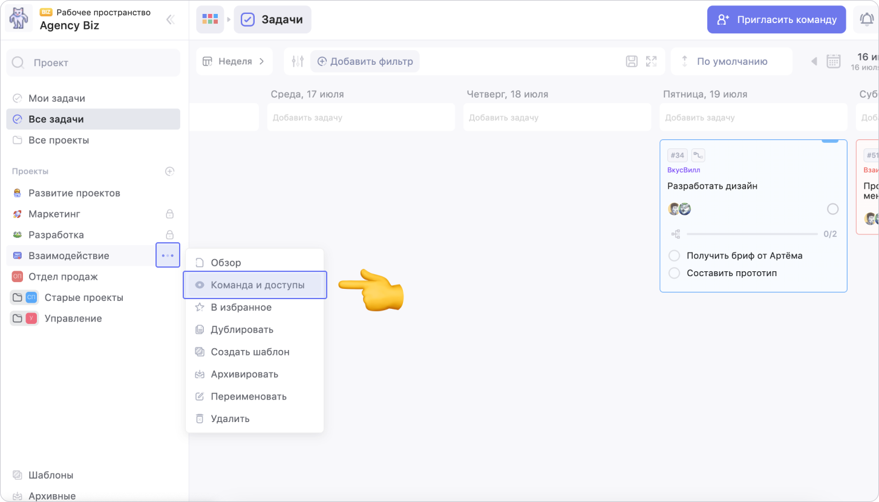Click the Проект search field
The width and height of the screenshot is (879, 502).
pos(93,62)
